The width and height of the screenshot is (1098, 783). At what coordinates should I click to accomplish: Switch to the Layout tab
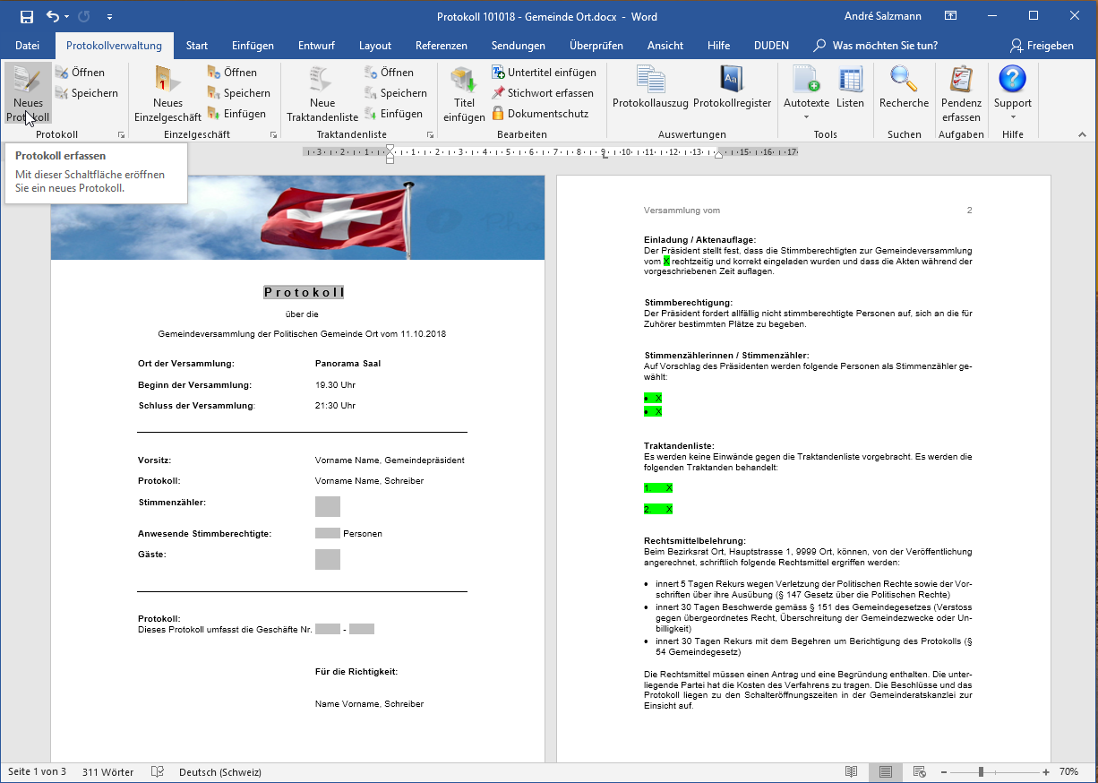pyautogui.click(x=375, y=46)
